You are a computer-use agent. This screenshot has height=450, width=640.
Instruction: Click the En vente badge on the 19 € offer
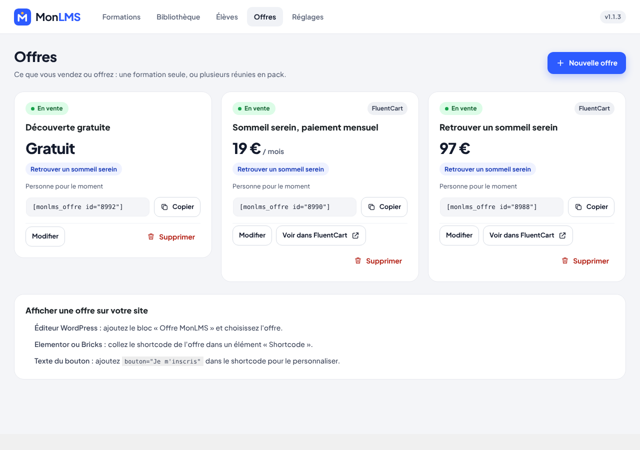click(254, 108)
